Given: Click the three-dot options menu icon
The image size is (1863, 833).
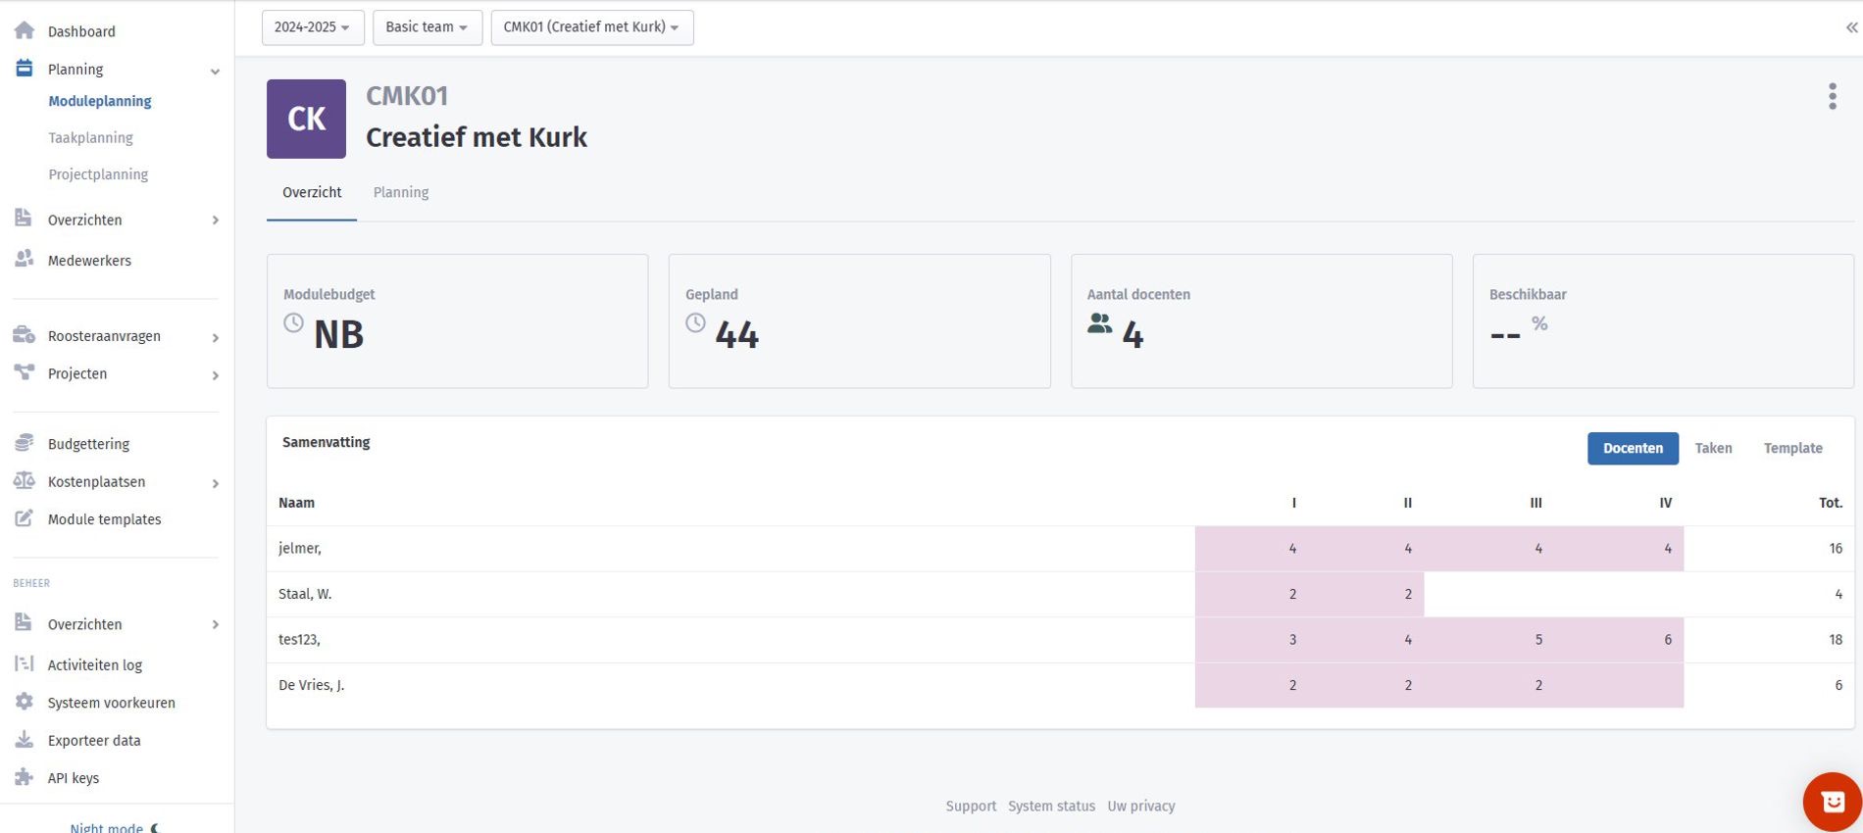Looking at the screenshot, I should point(1832,96).
